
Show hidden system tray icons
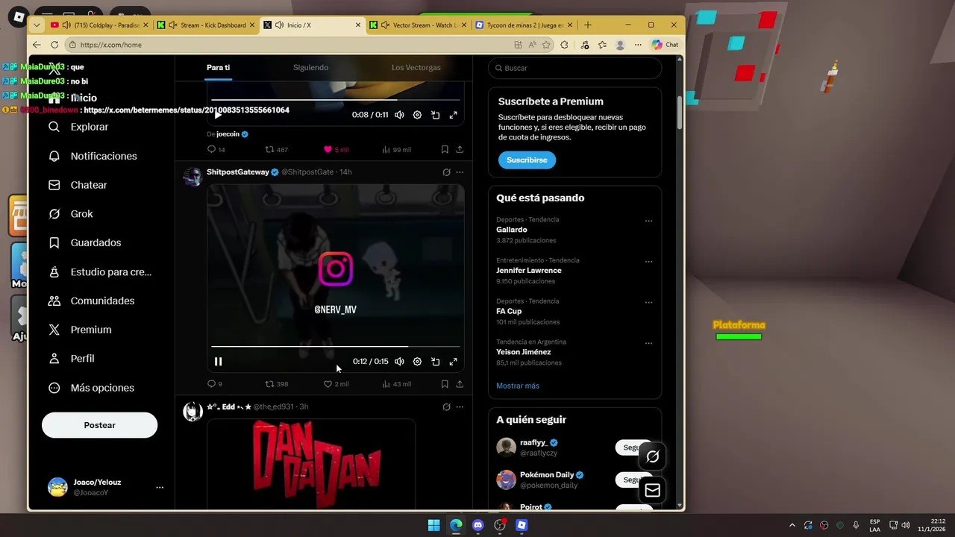pyautogui.click(x=792, y=525)
